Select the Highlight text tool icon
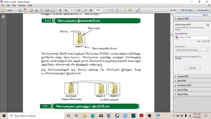 pyautogui.click(x=130, y=10)
